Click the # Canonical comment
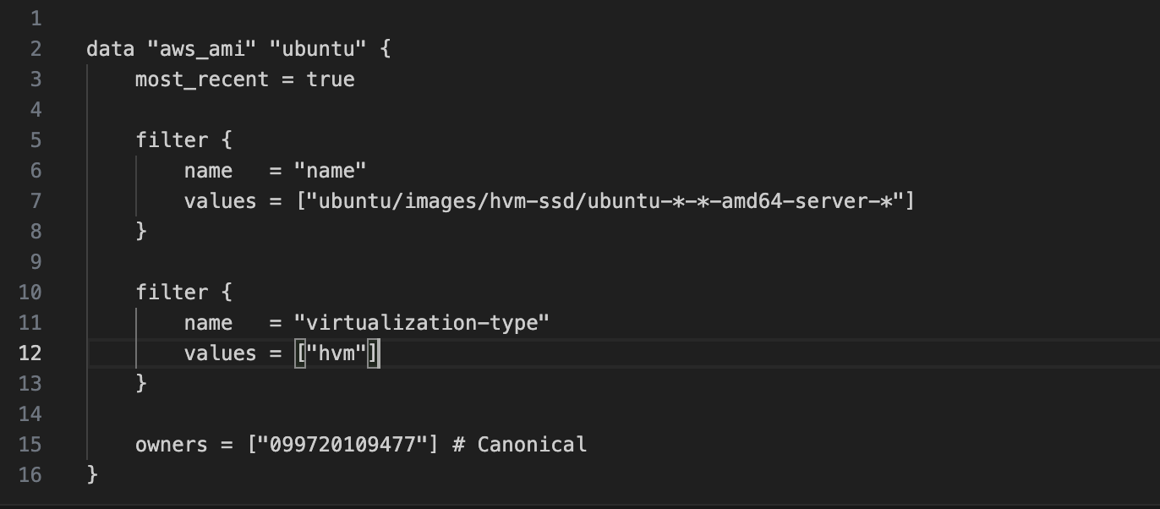Viewport: 1160px width, 509px height. (x=519, y=445)
